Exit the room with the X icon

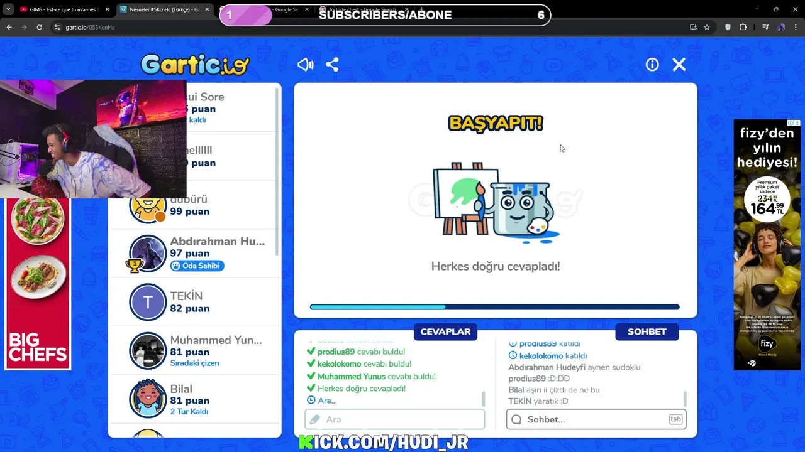coord(679,65)
